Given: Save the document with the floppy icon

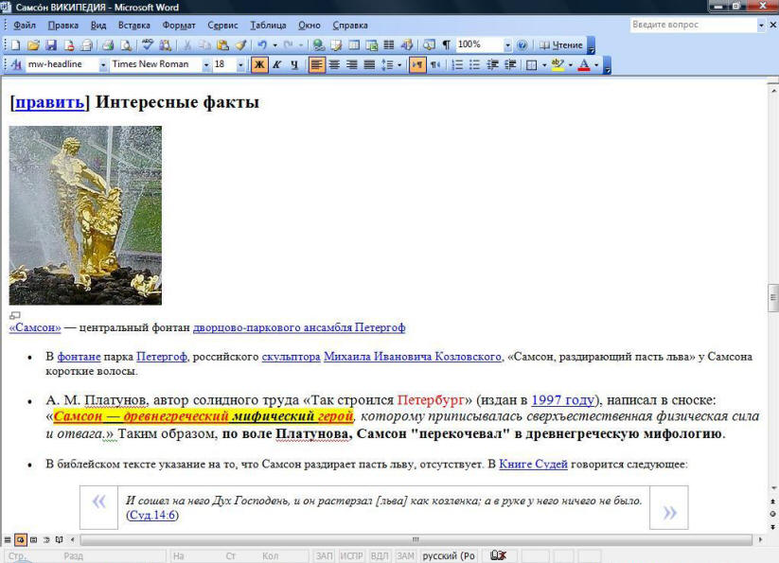Looking at the screenshot, I should 51,45.
